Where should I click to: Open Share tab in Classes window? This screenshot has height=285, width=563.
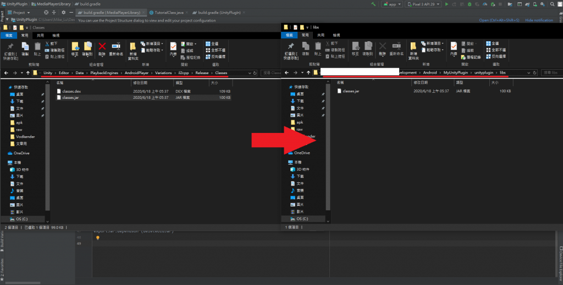pos(40,36)
